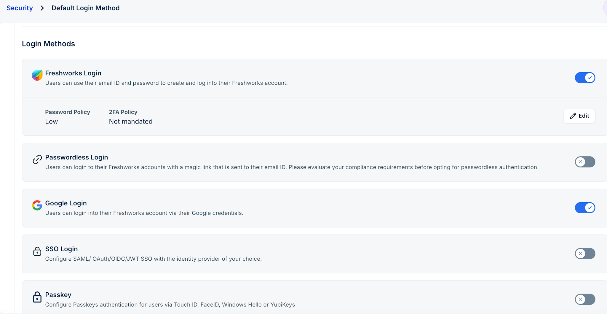This screenshot has width=607, height=314.
Task: Click the Google logo icon
Action: click(37, 205)
